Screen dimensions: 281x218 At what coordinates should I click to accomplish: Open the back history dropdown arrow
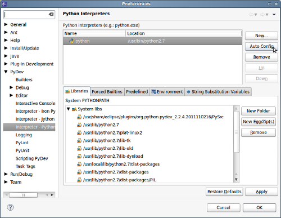coord(256,15)
